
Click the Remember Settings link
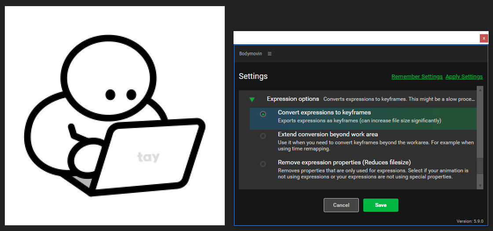click(417, 76)
